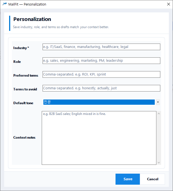
Task: Close the Personalization window
Action: coord(169,4)
